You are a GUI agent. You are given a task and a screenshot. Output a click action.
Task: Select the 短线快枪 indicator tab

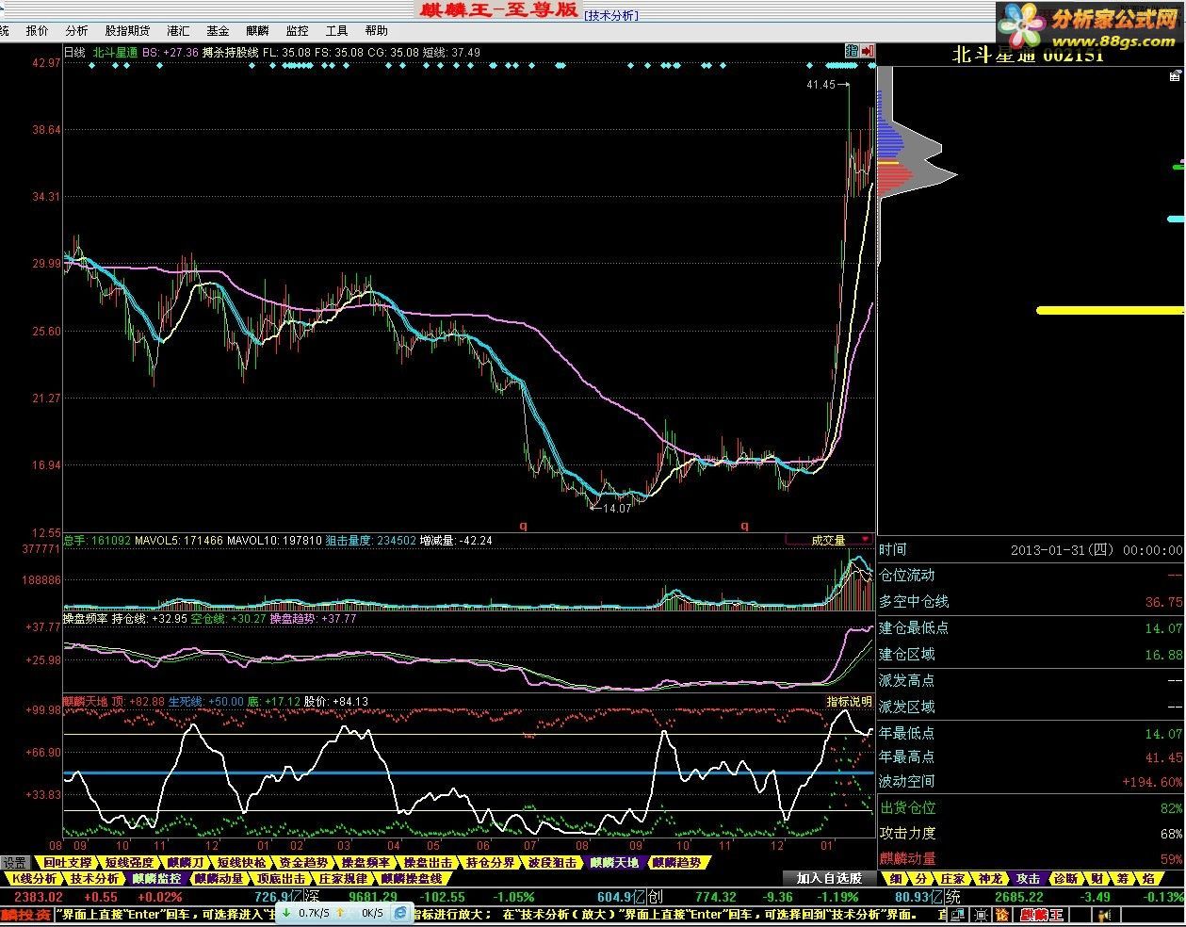tap(241, 862)
